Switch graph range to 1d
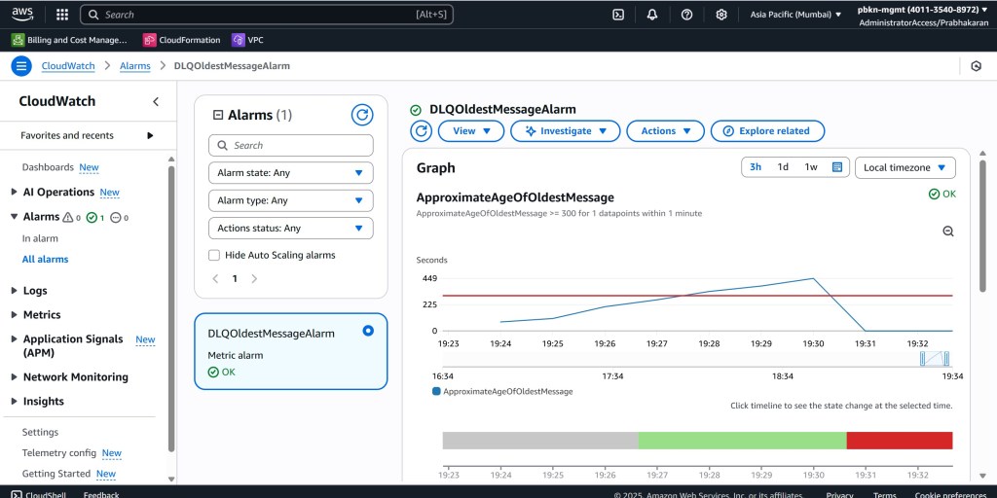Viewport: 997px width, 498px height. [783, 167]
